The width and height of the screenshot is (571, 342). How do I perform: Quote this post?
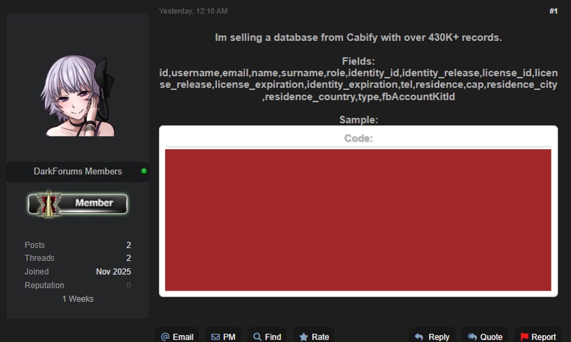click(x=485, y=336)
